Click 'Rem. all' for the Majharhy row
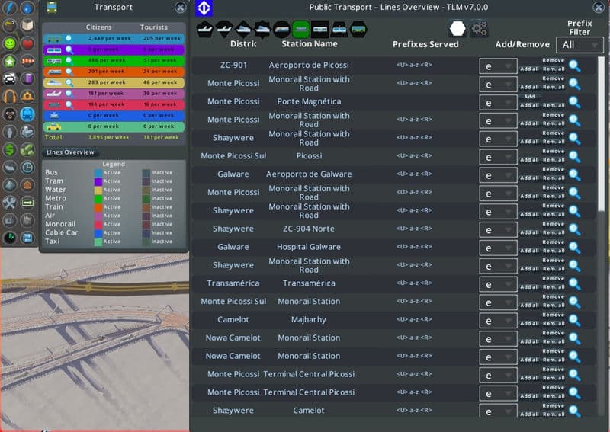Screen dimensions: 610x432 click(x=554, y=323)
